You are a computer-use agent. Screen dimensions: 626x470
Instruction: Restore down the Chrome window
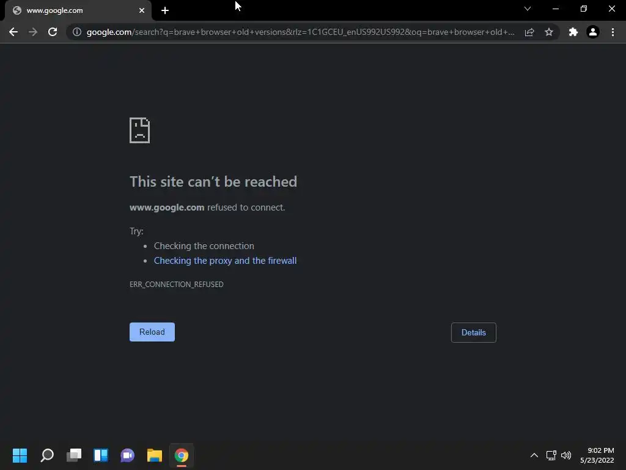click(x=584, y=9)
